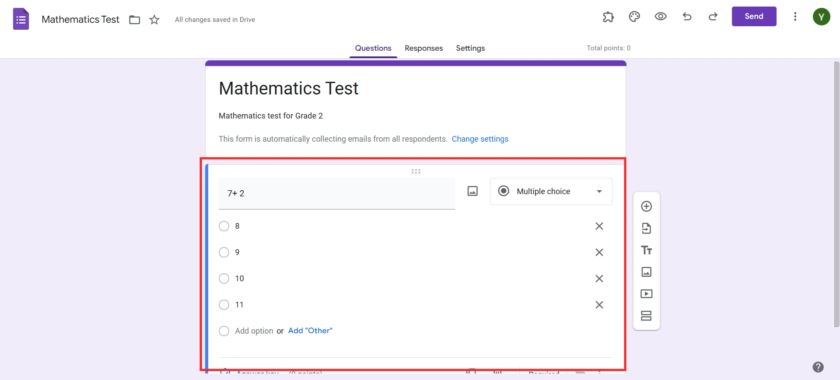Screen dimensions: 840x380
Task: Add an image to the 7+2 question
Action: coord(472,191)
